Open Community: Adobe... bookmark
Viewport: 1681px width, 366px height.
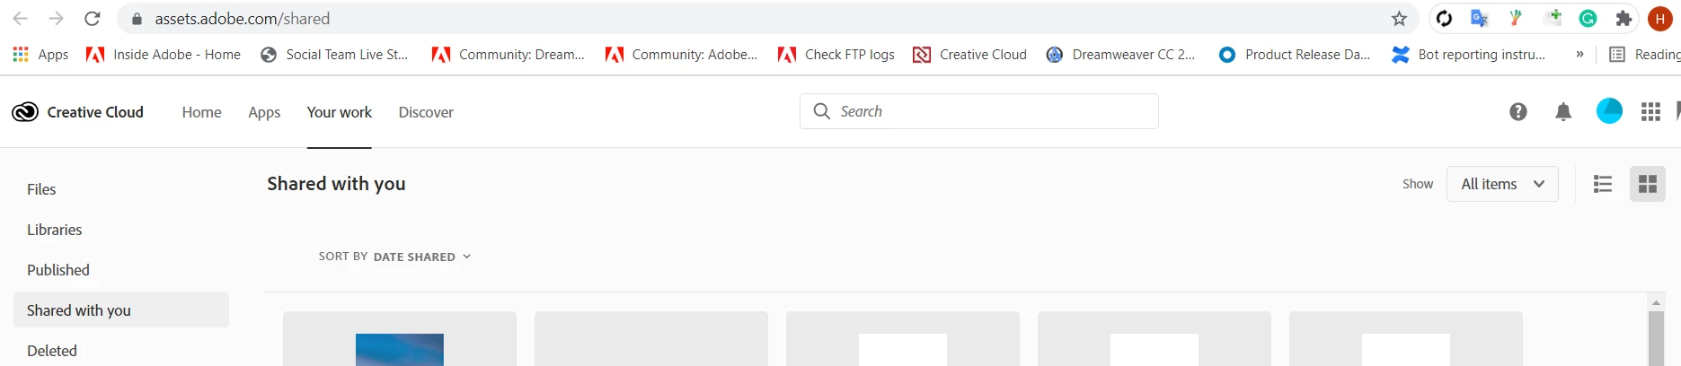point(682,55)
